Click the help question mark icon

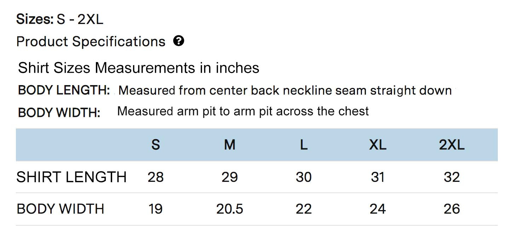coord(179,41)
